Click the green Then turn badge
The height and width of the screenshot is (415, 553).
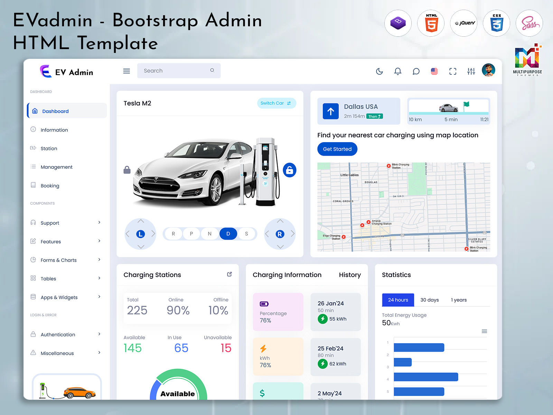coord(375,117)
